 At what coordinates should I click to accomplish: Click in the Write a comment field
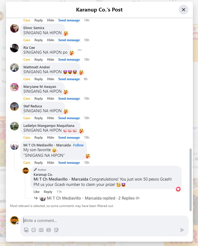tap(104, 221)
